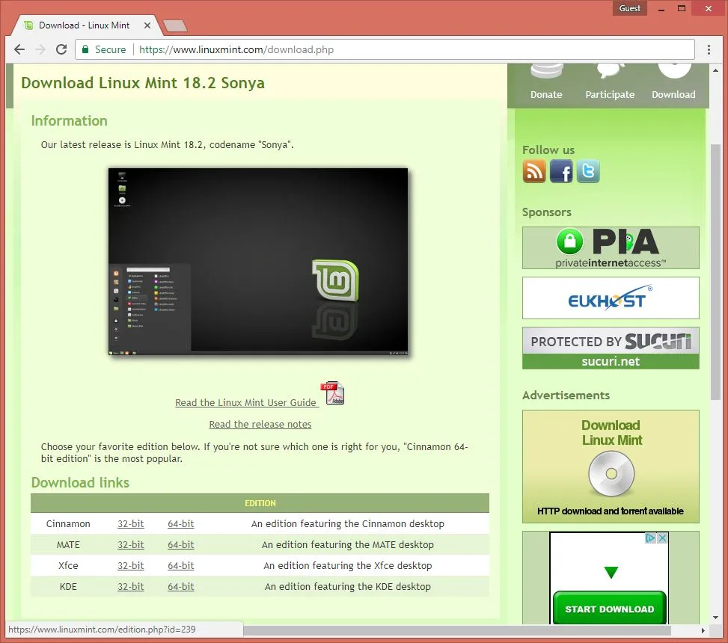728x643 pixels.
Task: Download KDE 32-bit edition
Action: [130, 586]
